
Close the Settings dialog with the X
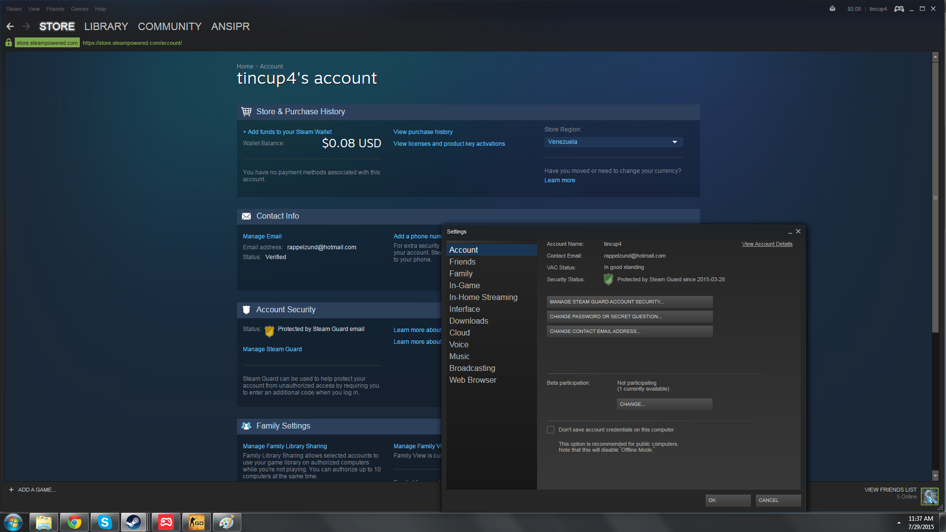(x=798, y=232)
